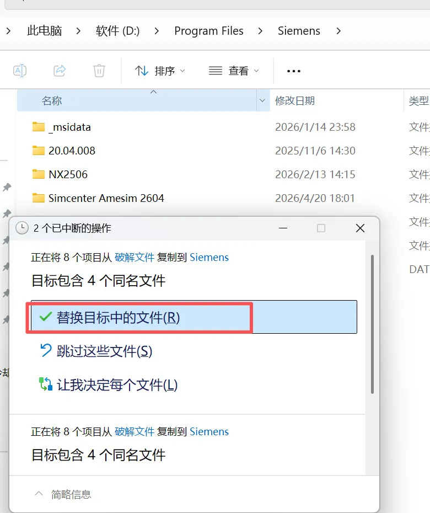Click 软件 (D:) in the breadcrumb
430x513 pixels.
[x=117, y=31]
